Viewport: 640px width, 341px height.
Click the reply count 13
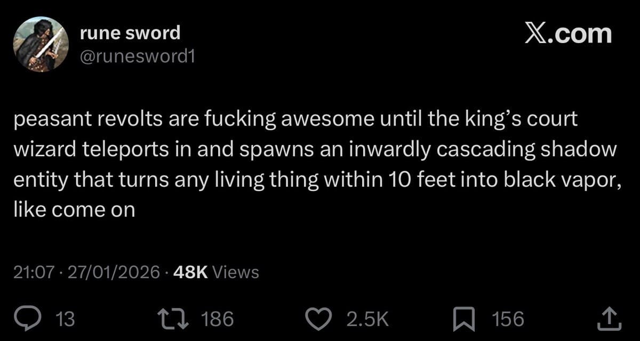pos(65,319)
